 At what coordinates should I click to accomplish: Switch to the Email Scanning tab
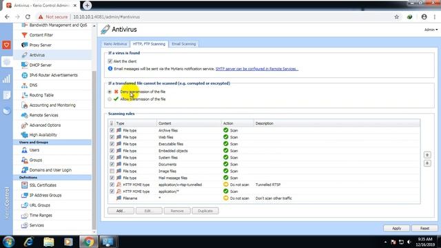click(x=184, y=44)
